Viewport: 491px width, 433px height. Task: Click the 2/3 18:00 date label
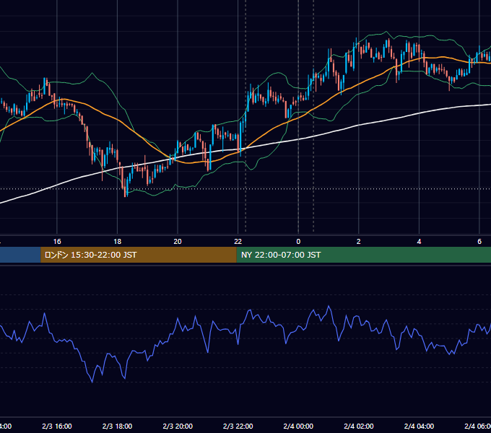pyautogui.click(x=118, y=426)
